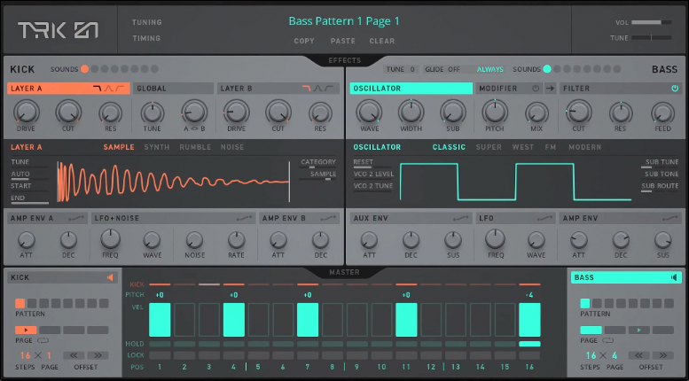The height and width of the screenshot is (381, 689).
Task: Enable bass velocity step 2
Action: point(184,320)
